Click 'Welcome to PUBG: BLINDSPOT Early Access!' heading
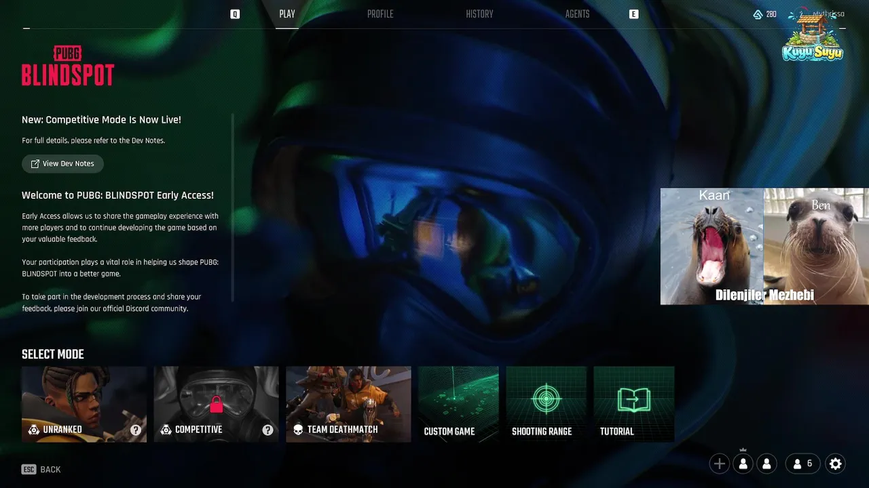This screenshot has height=488, width=869. (117, 195)
